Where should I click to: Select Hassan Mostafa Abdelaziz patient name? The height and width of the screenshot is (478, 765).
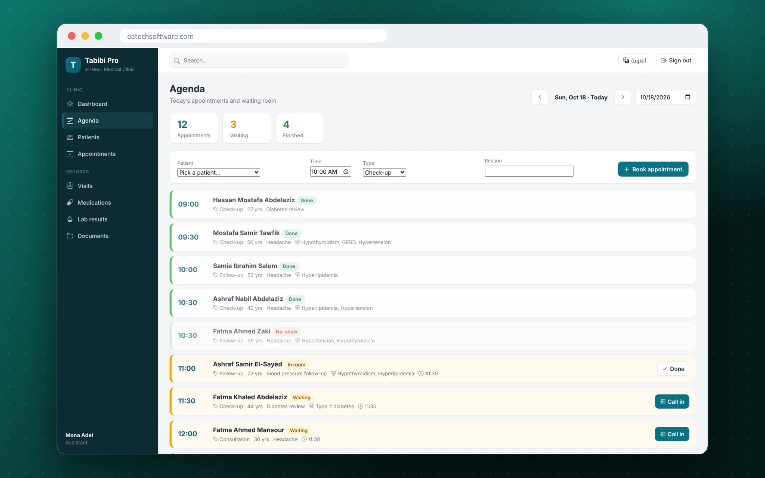tap(254, 200)
